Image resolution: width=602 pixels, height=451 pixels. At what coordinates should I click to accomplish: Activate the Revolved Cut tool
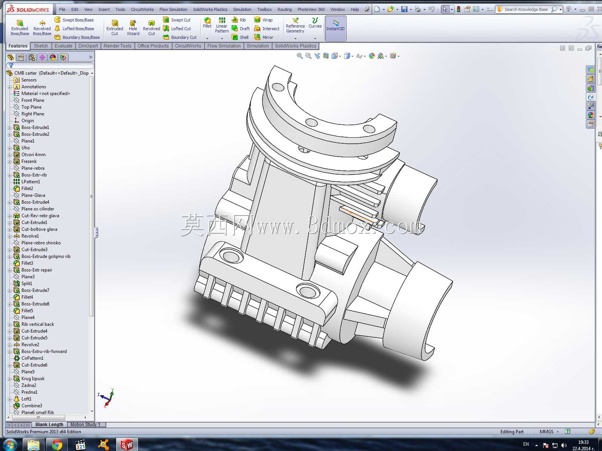pos(151,28)
